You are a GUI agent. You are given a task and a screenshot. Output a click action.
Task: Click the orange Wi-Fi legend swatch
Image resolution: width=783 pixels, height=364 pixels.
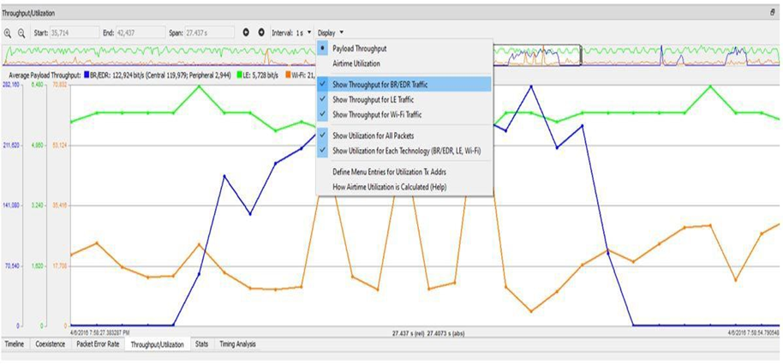point(288,75)
